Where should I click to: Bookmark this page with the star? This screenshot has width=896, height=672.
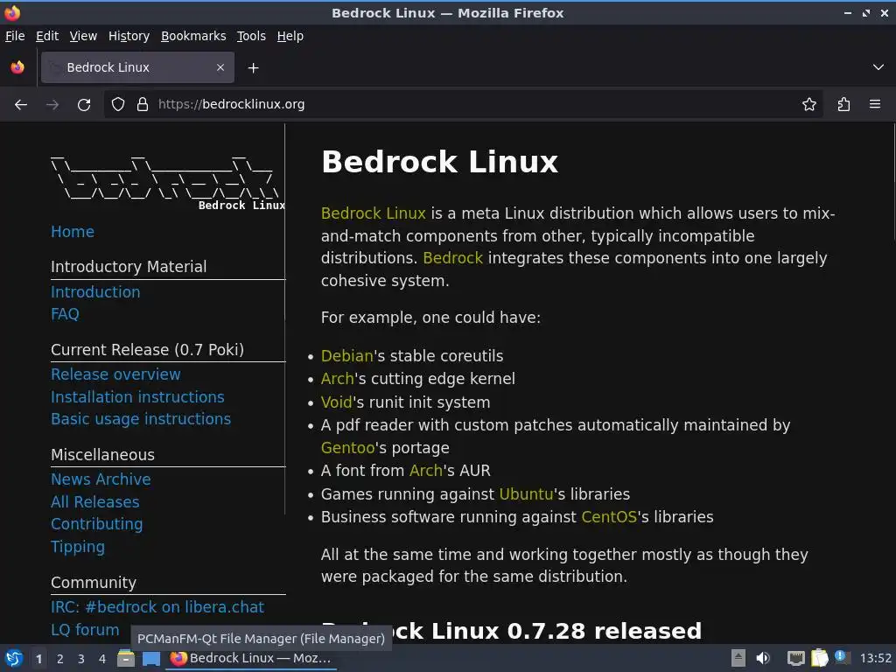point(809,105)
